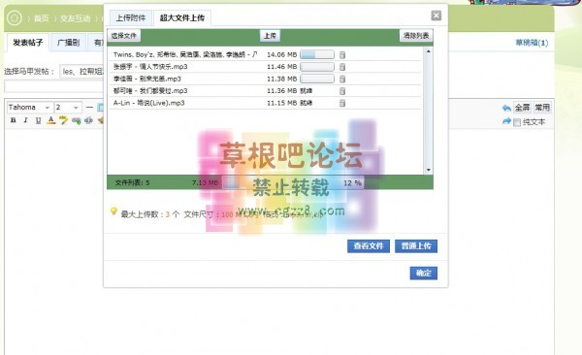
Task: Click the 查看文件 button
Action: tap(369, 245)
